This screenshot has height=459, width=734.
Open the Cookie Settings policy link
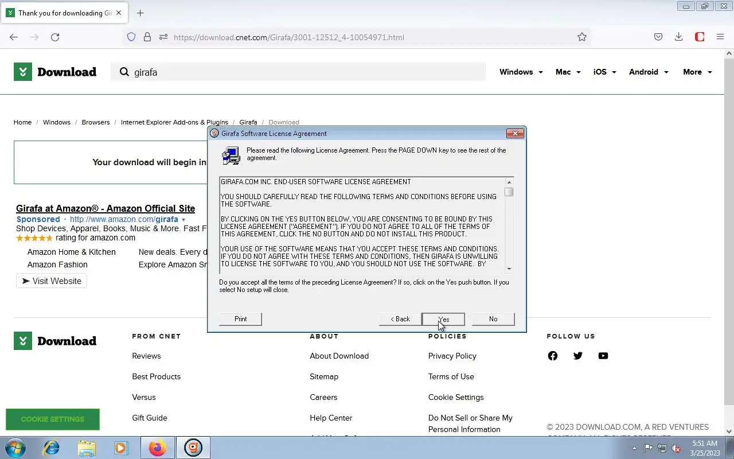click(x=456, y=397)
